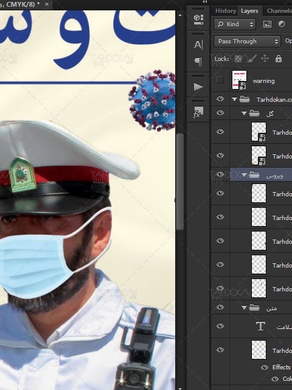Image resolution: width=292 pixels, height=390 pixels.
Task: Hide the ویروس group
Action: pos(220,174)
